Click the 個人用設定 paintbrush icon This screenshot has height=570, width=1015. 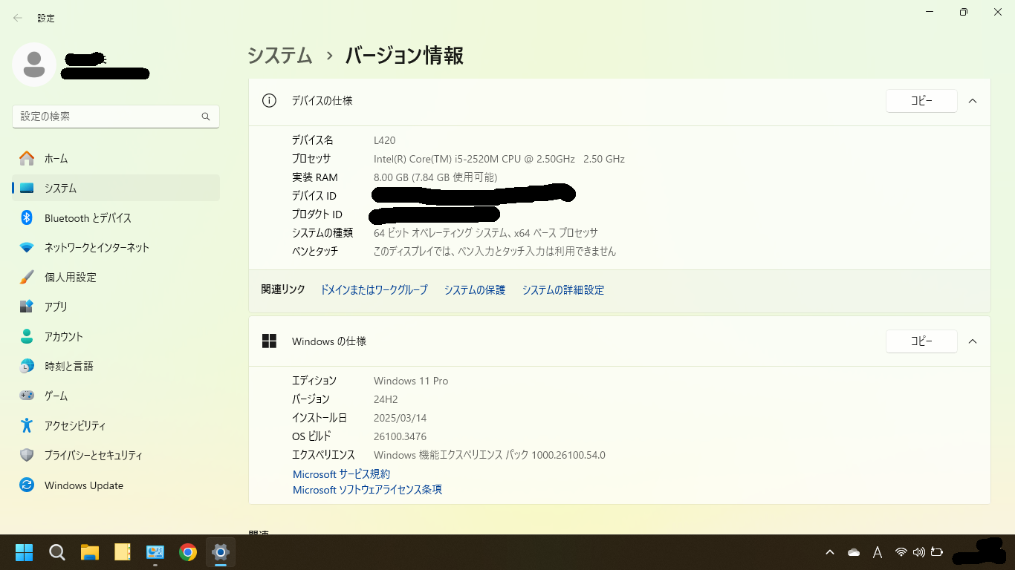pos(27,277)
